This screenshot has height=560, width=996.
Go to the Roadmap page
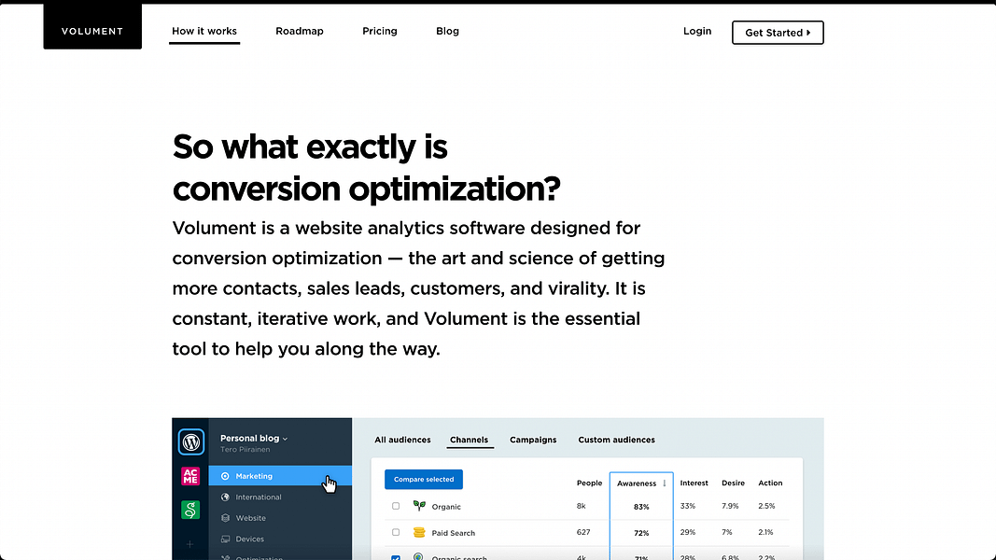coord(300,31)
